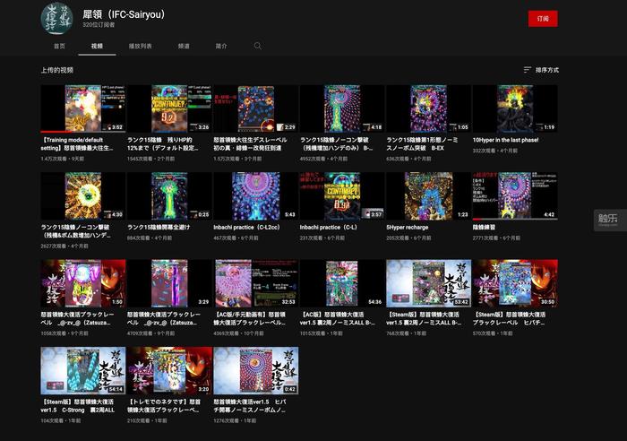Open the 【Steam版】 ver1.5 裏2周ノーミスALL title
This screenshot has height=441, width=627.
click(x=424, y=318)
